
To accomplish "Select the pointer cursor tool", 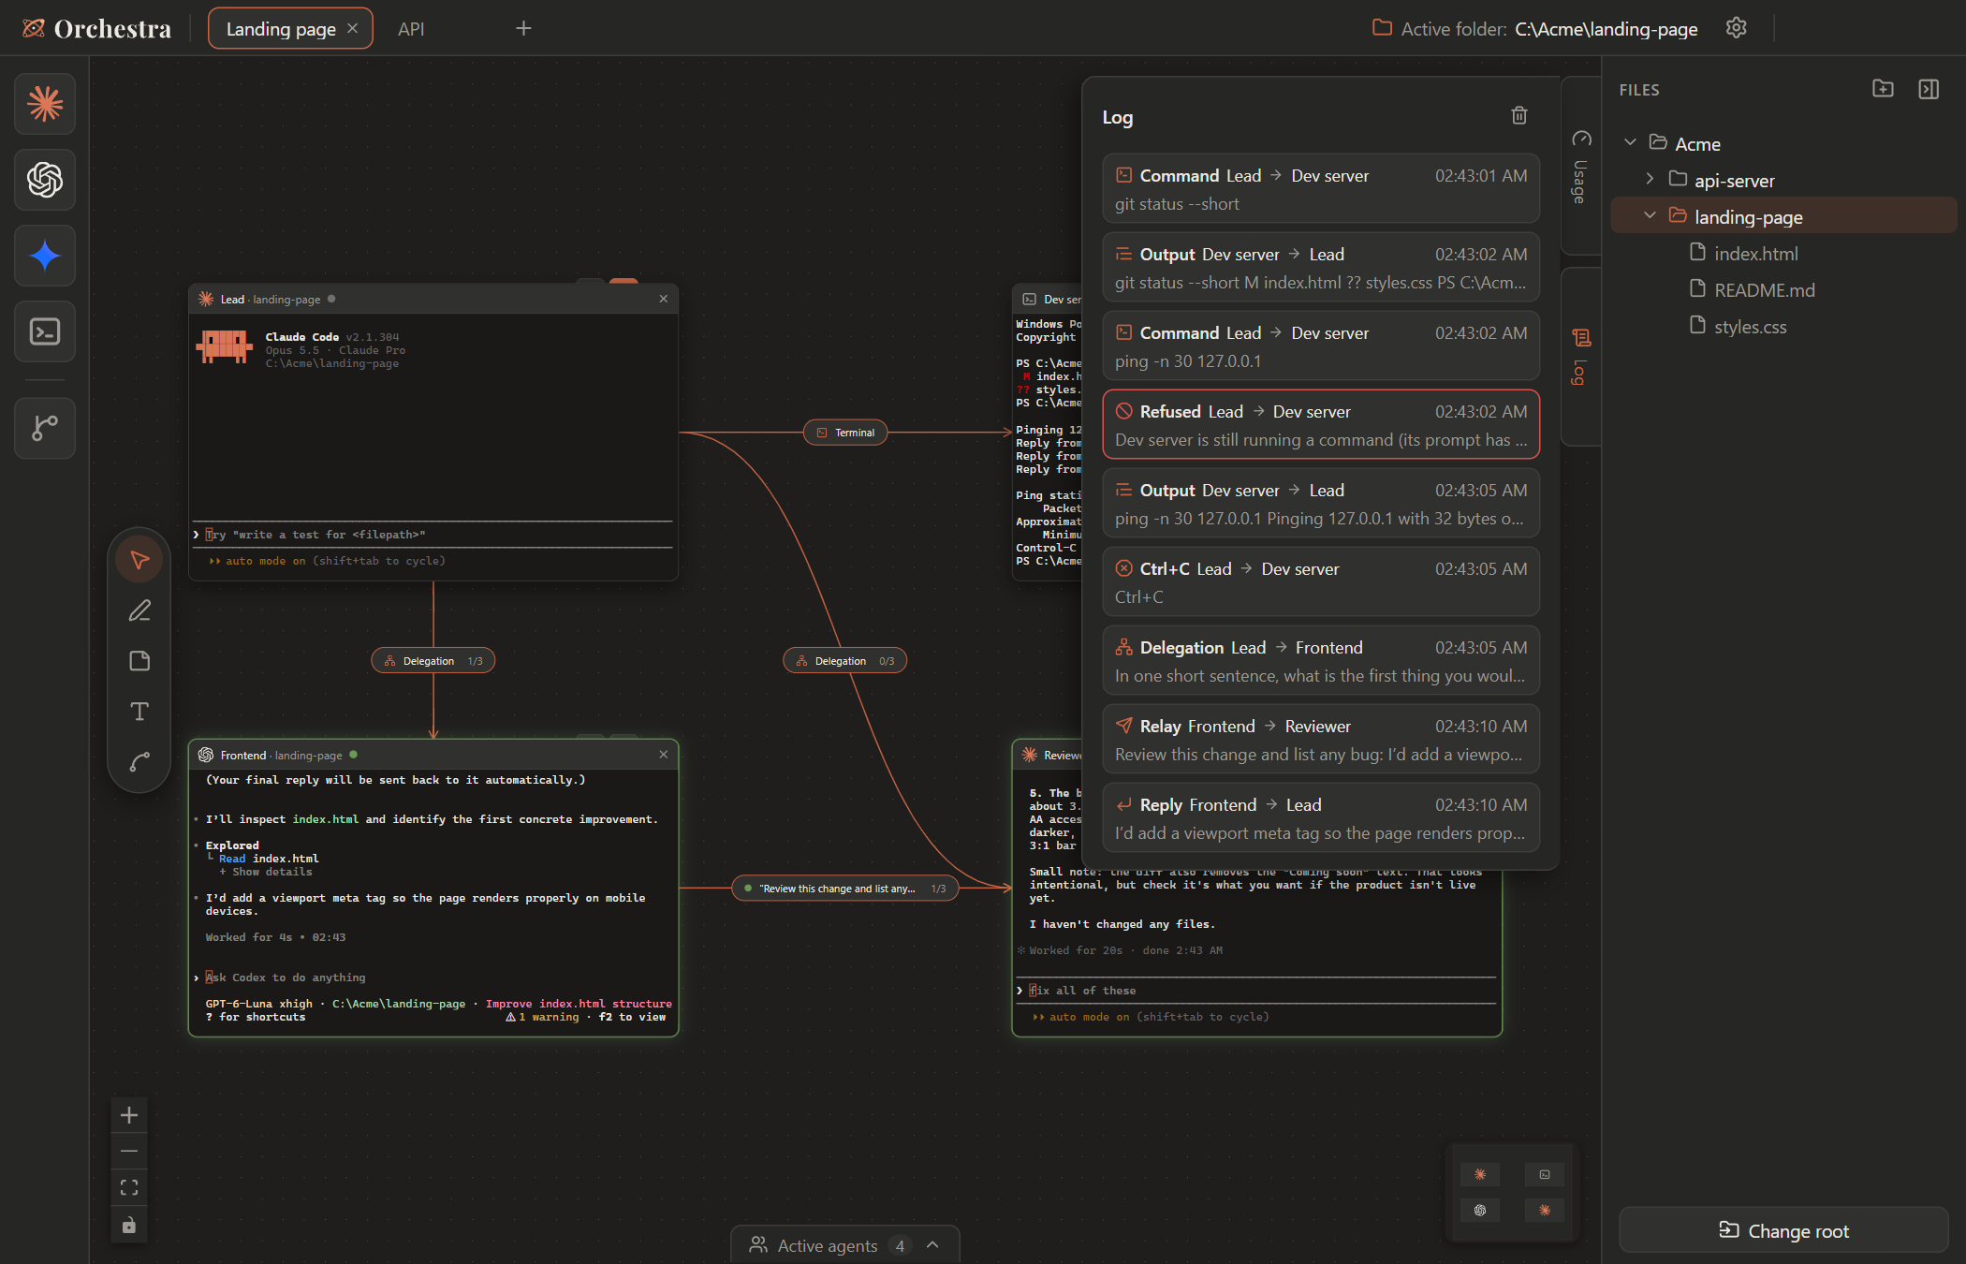I will (x=139, y=560).
